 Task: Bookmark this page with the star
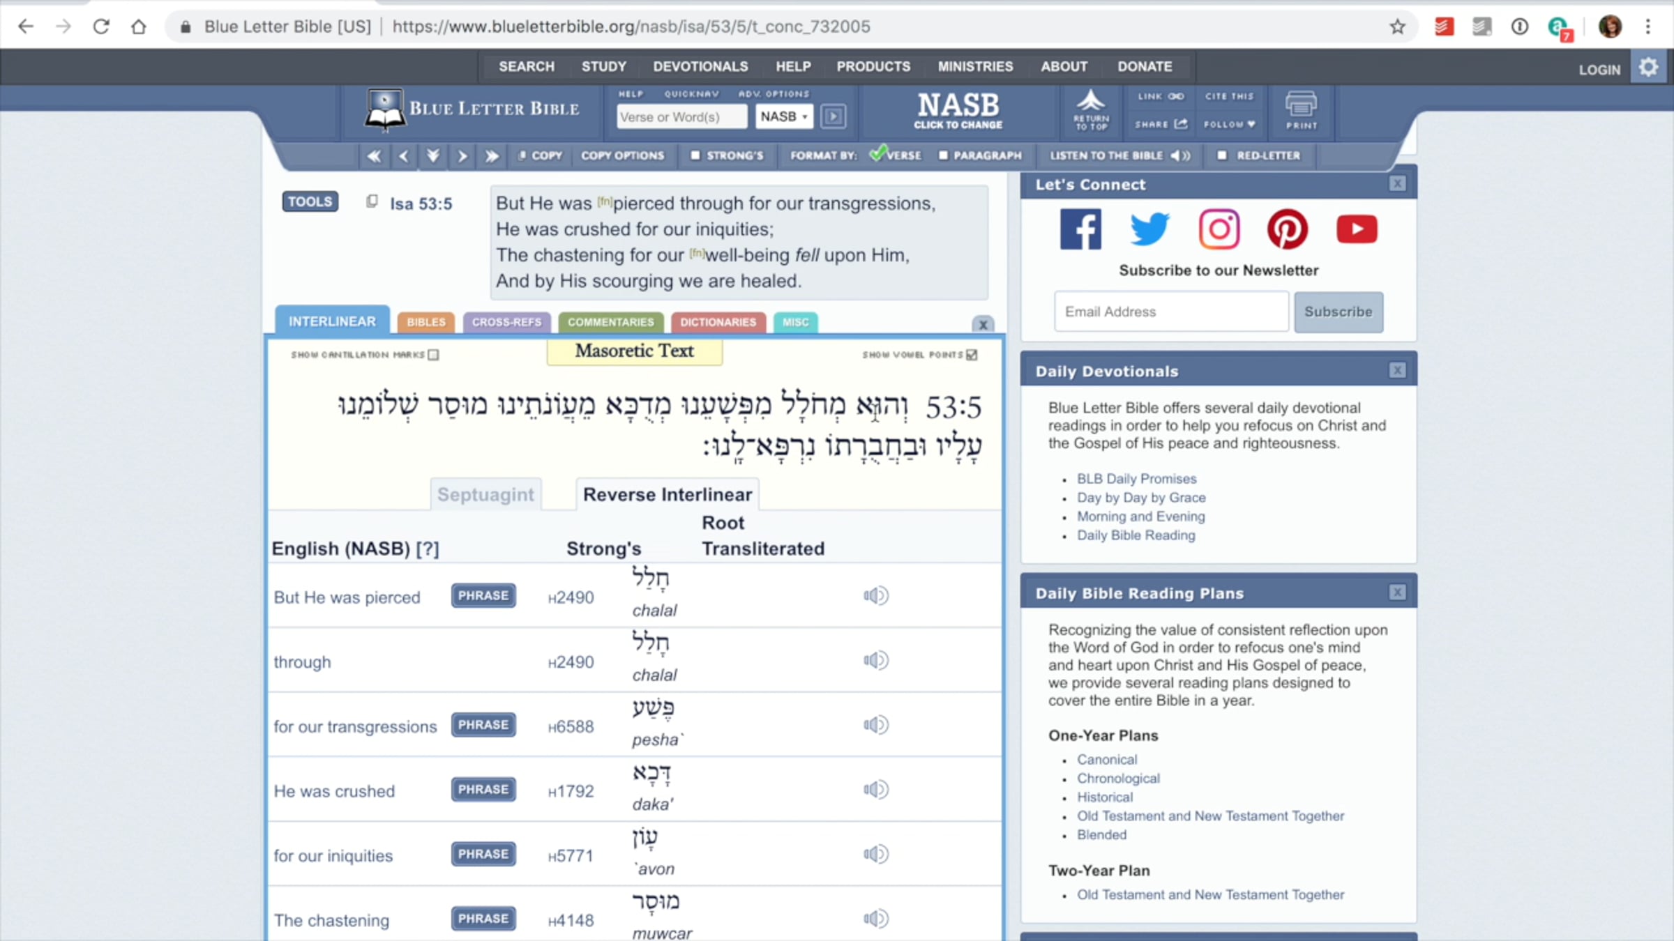tap(1397, 26)
